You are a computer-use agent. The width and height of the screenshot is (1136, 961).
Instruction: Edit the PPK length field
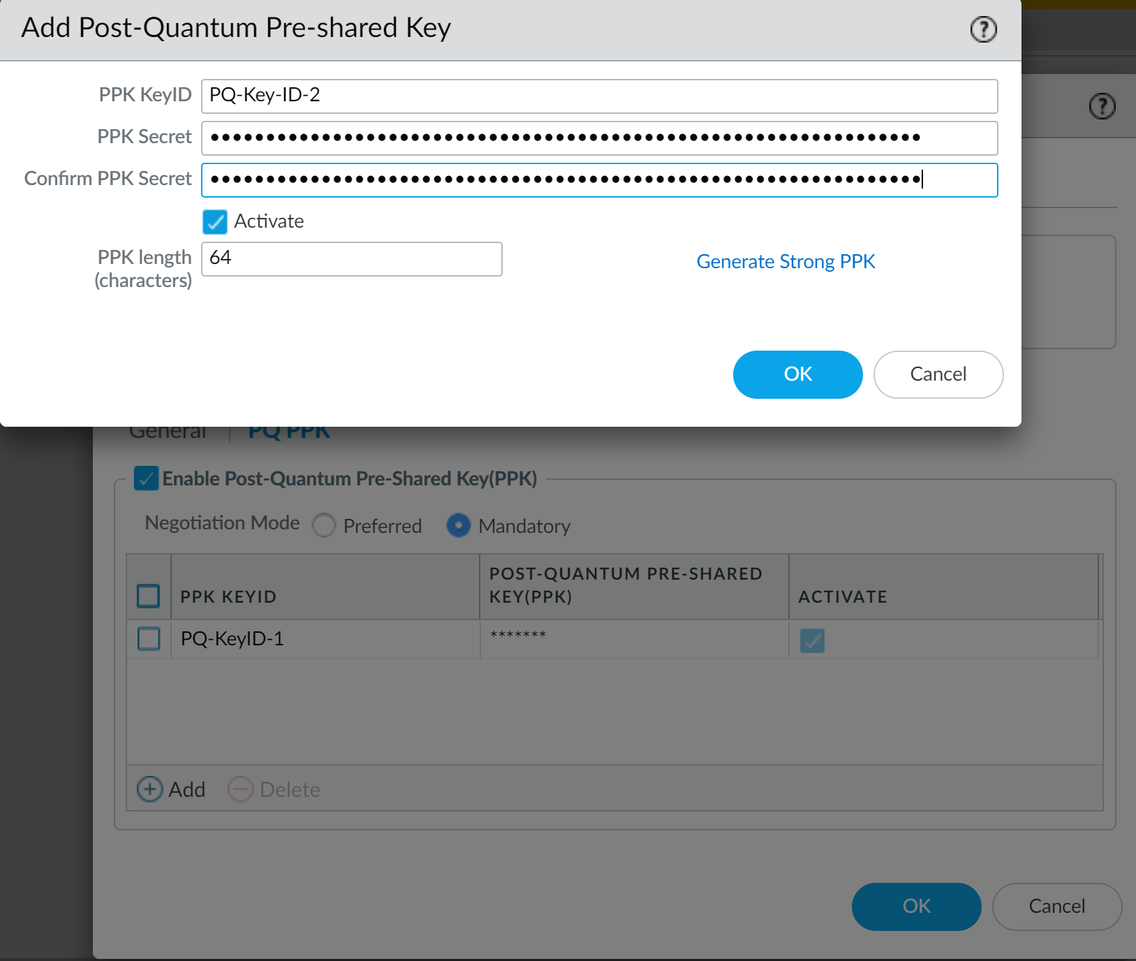[351, 258]
